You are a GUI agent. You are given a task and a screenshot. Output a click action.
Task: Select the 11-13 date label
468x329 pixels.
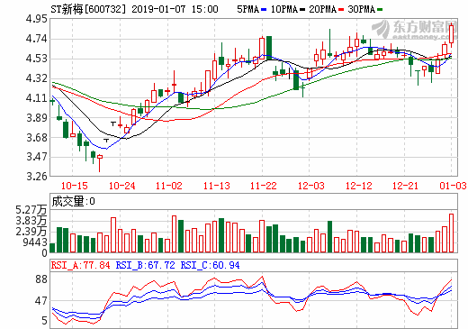click(x=217, y=186)
